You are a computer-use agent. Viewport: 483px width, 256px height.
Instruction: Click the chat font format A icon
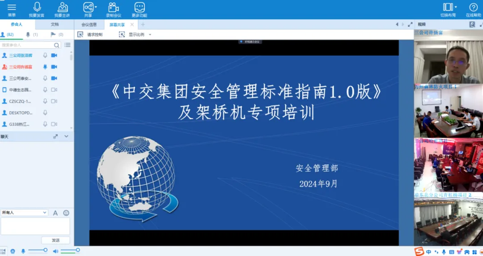pos(55,213)
